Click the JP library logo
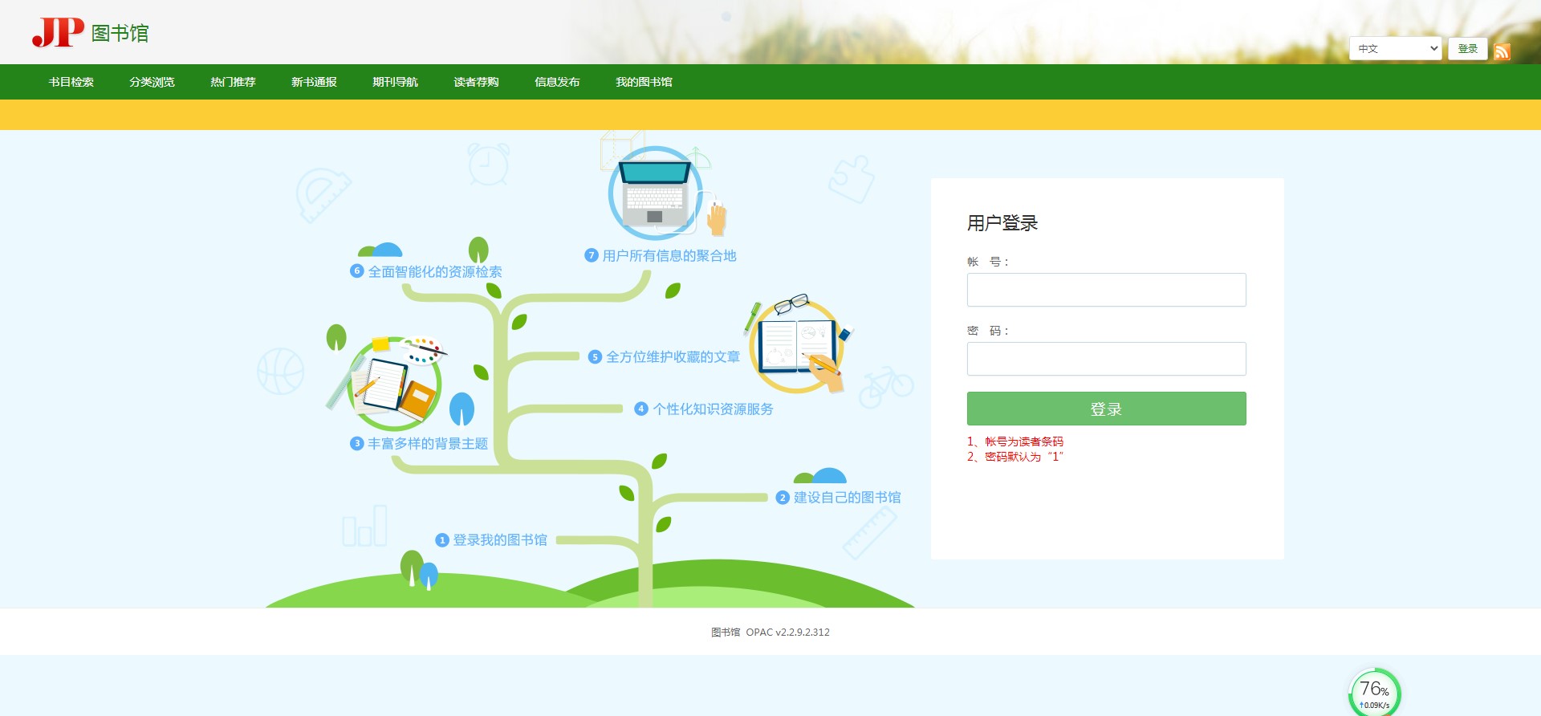Screen dimensions: 1541x716 (90, 32)
